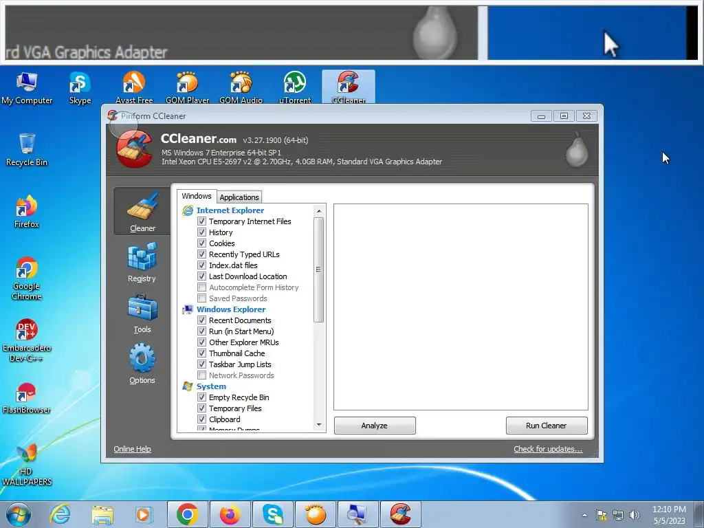Click the volume speaker tray icon
Viewport: 704px width, 528px height.
[x=634, y=515]
